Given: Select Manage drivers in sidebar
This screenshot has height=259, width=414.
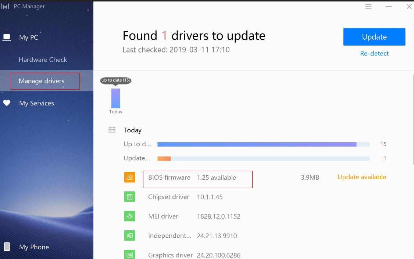Looking at the screenshot, I should (42, 81).
